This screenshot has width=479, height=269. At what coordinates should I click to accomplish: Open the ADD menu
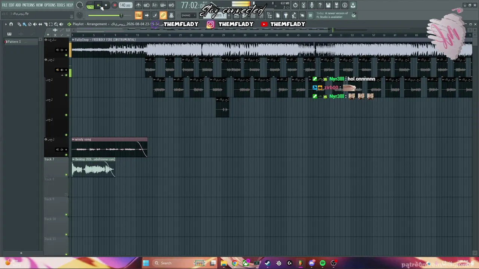click(x=18, y=5)
